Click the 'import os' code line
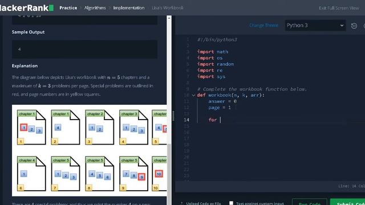Screen dimensions: 365x205 click(210, 58)
